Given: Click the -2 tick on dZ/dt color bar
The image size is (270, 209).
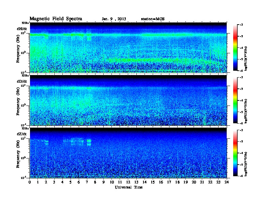Looking at the screenshot, I should pos(241,130).
